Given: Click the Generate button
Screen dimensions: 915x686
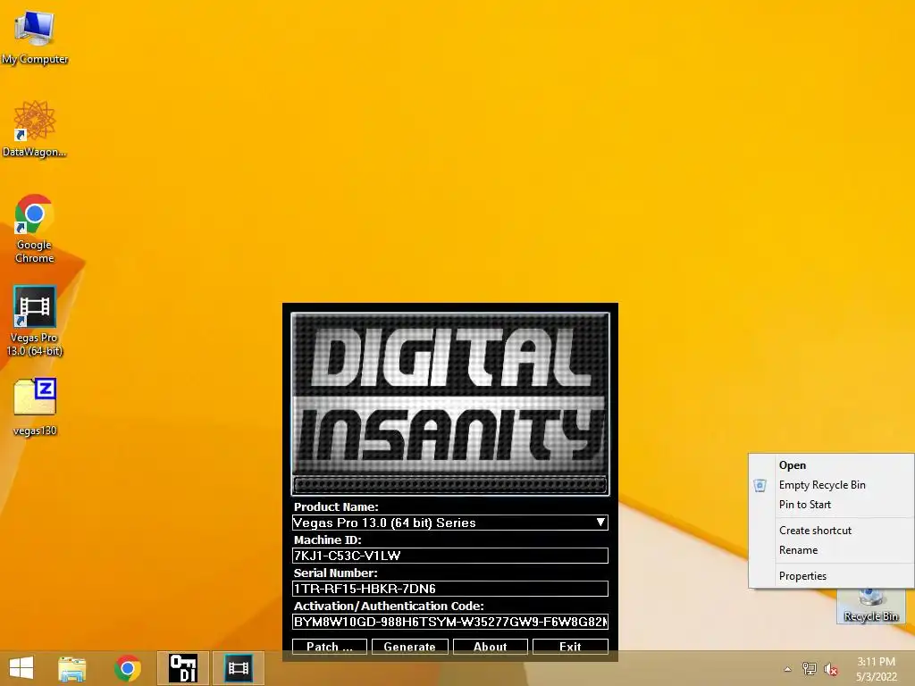Looking at the screenshot, I should point(409,647).
